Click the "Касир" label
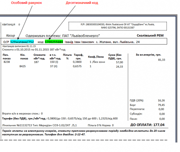180x152 pixels. [11, 36]
